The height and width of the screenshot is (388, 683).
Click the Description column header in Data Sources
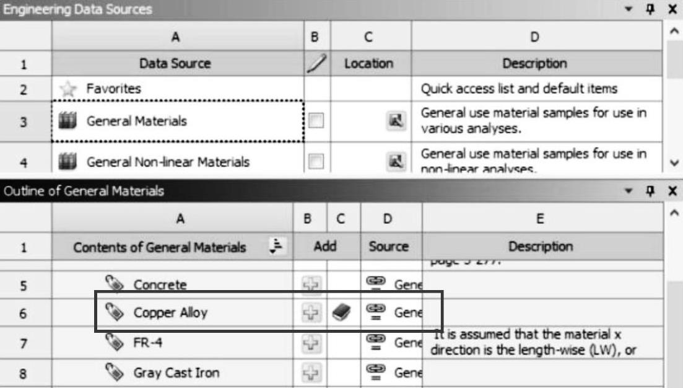point(534,63)
